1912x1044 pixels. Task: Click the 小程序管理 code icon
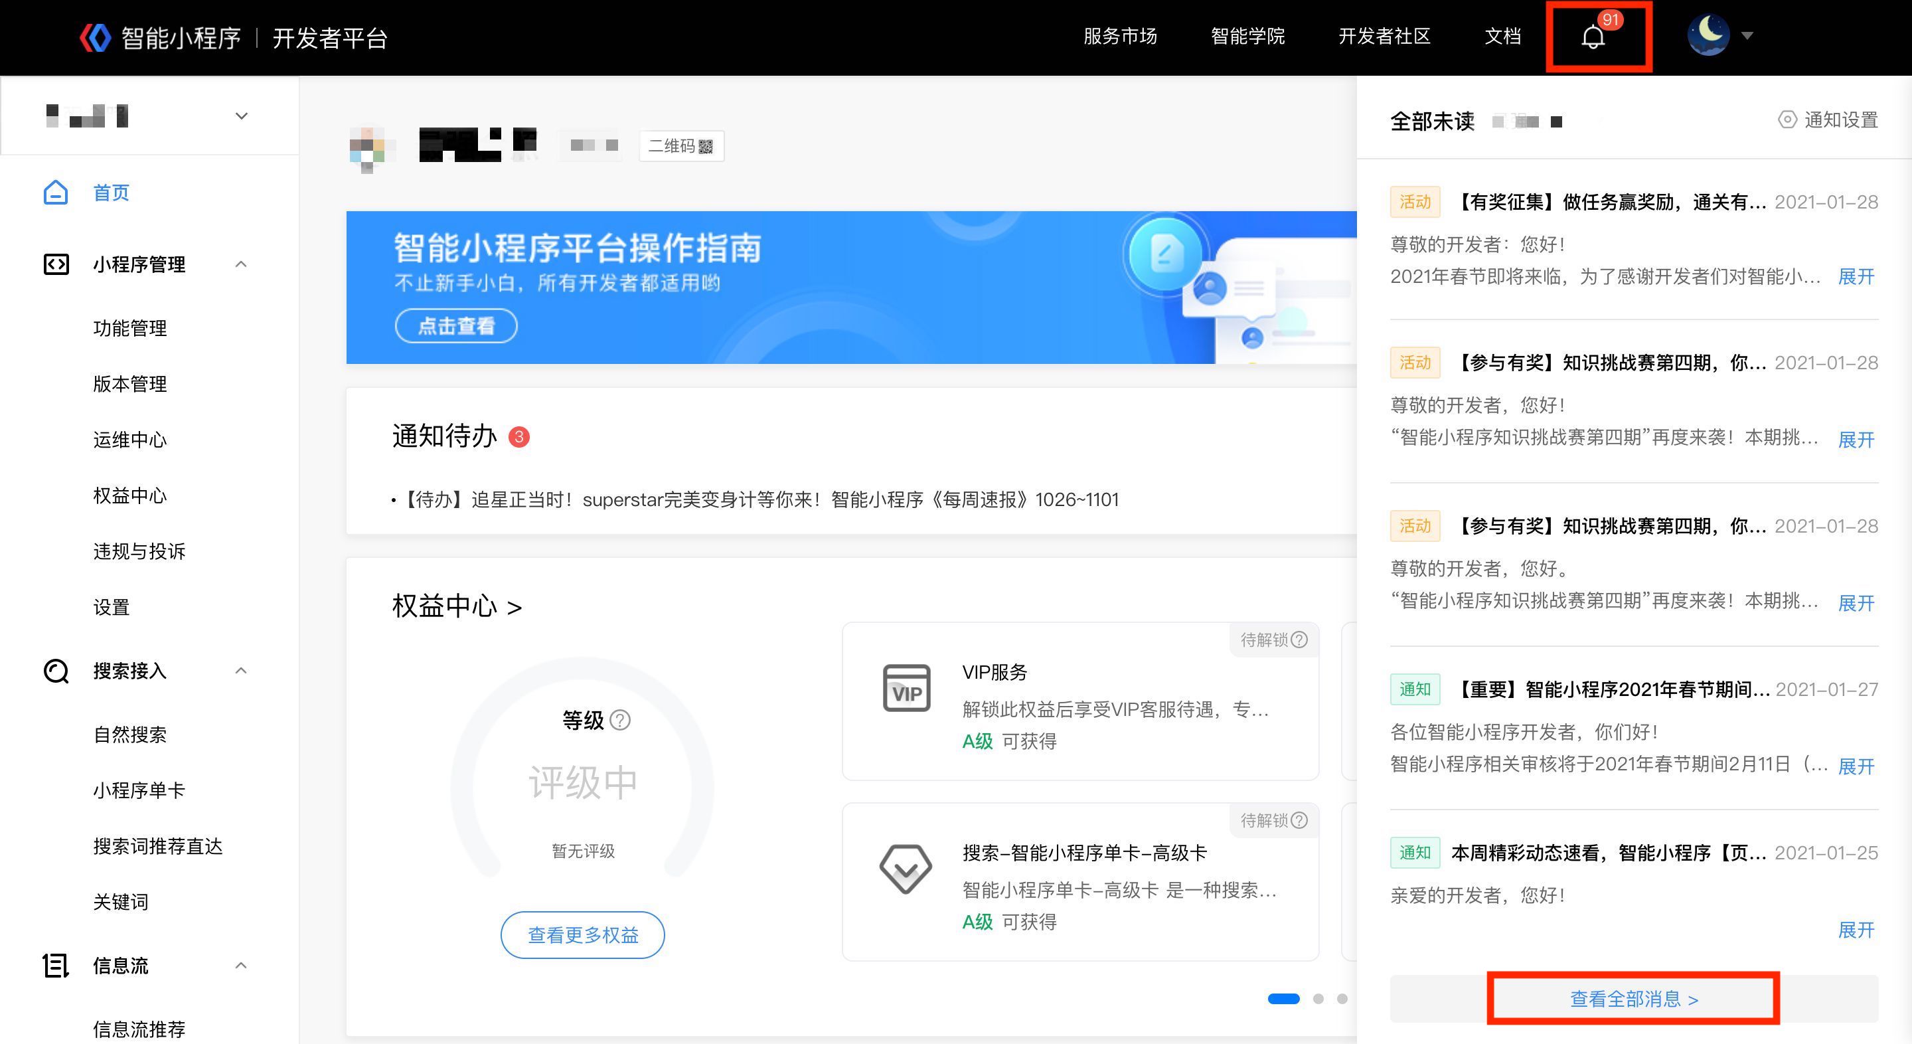pyautogui.click(x=56, y=264)
